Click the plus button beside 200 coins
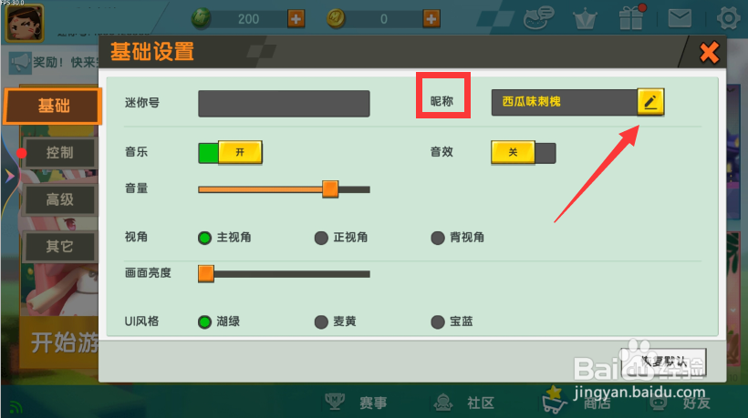Image resolution: width=748 pixels, height=418 pixels. pos(296,19)
